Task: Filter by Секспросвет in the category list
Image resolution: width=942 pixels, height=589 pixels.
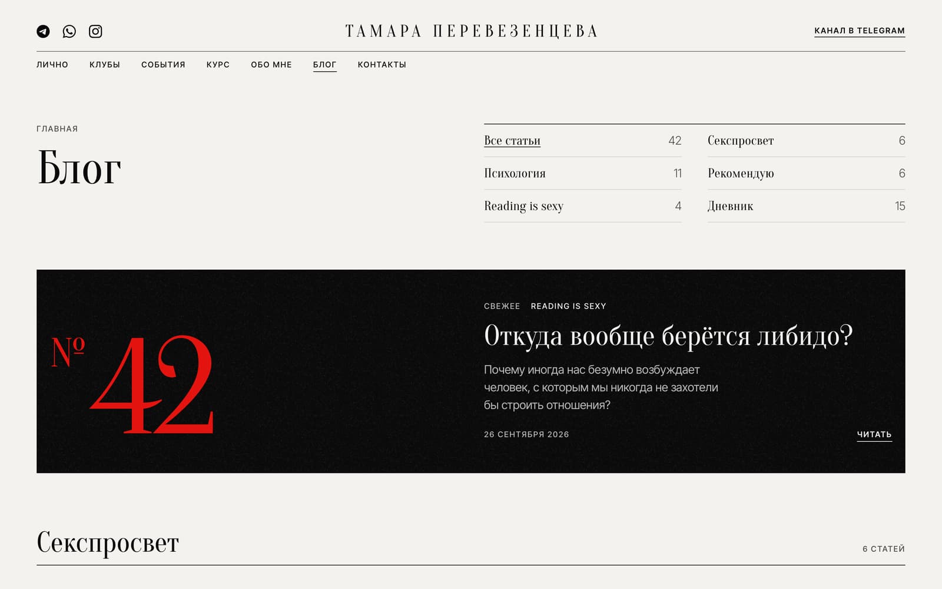Action: (807, 141)
